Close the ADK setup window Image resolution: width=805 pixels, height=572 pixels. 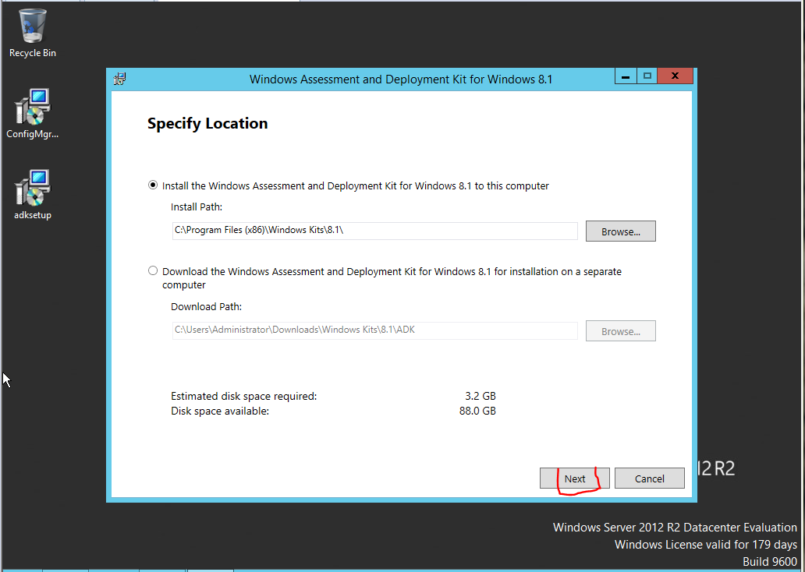click(675, 76)
